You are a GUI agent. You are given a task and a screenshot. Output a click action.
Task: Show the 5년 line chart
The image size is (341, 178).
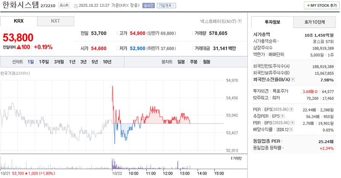(95, 62)
